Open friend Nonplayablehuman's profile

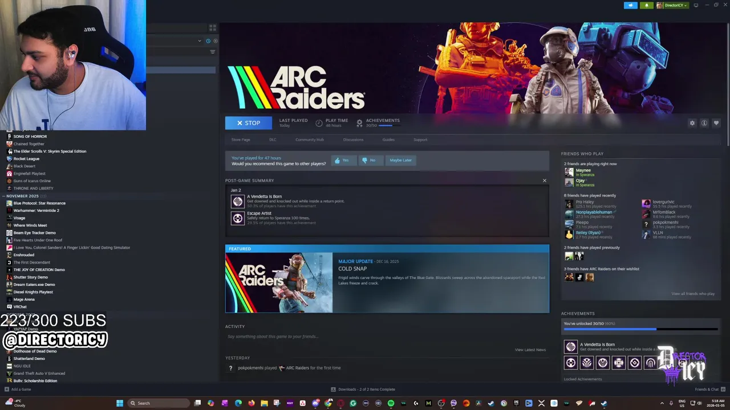594,212
